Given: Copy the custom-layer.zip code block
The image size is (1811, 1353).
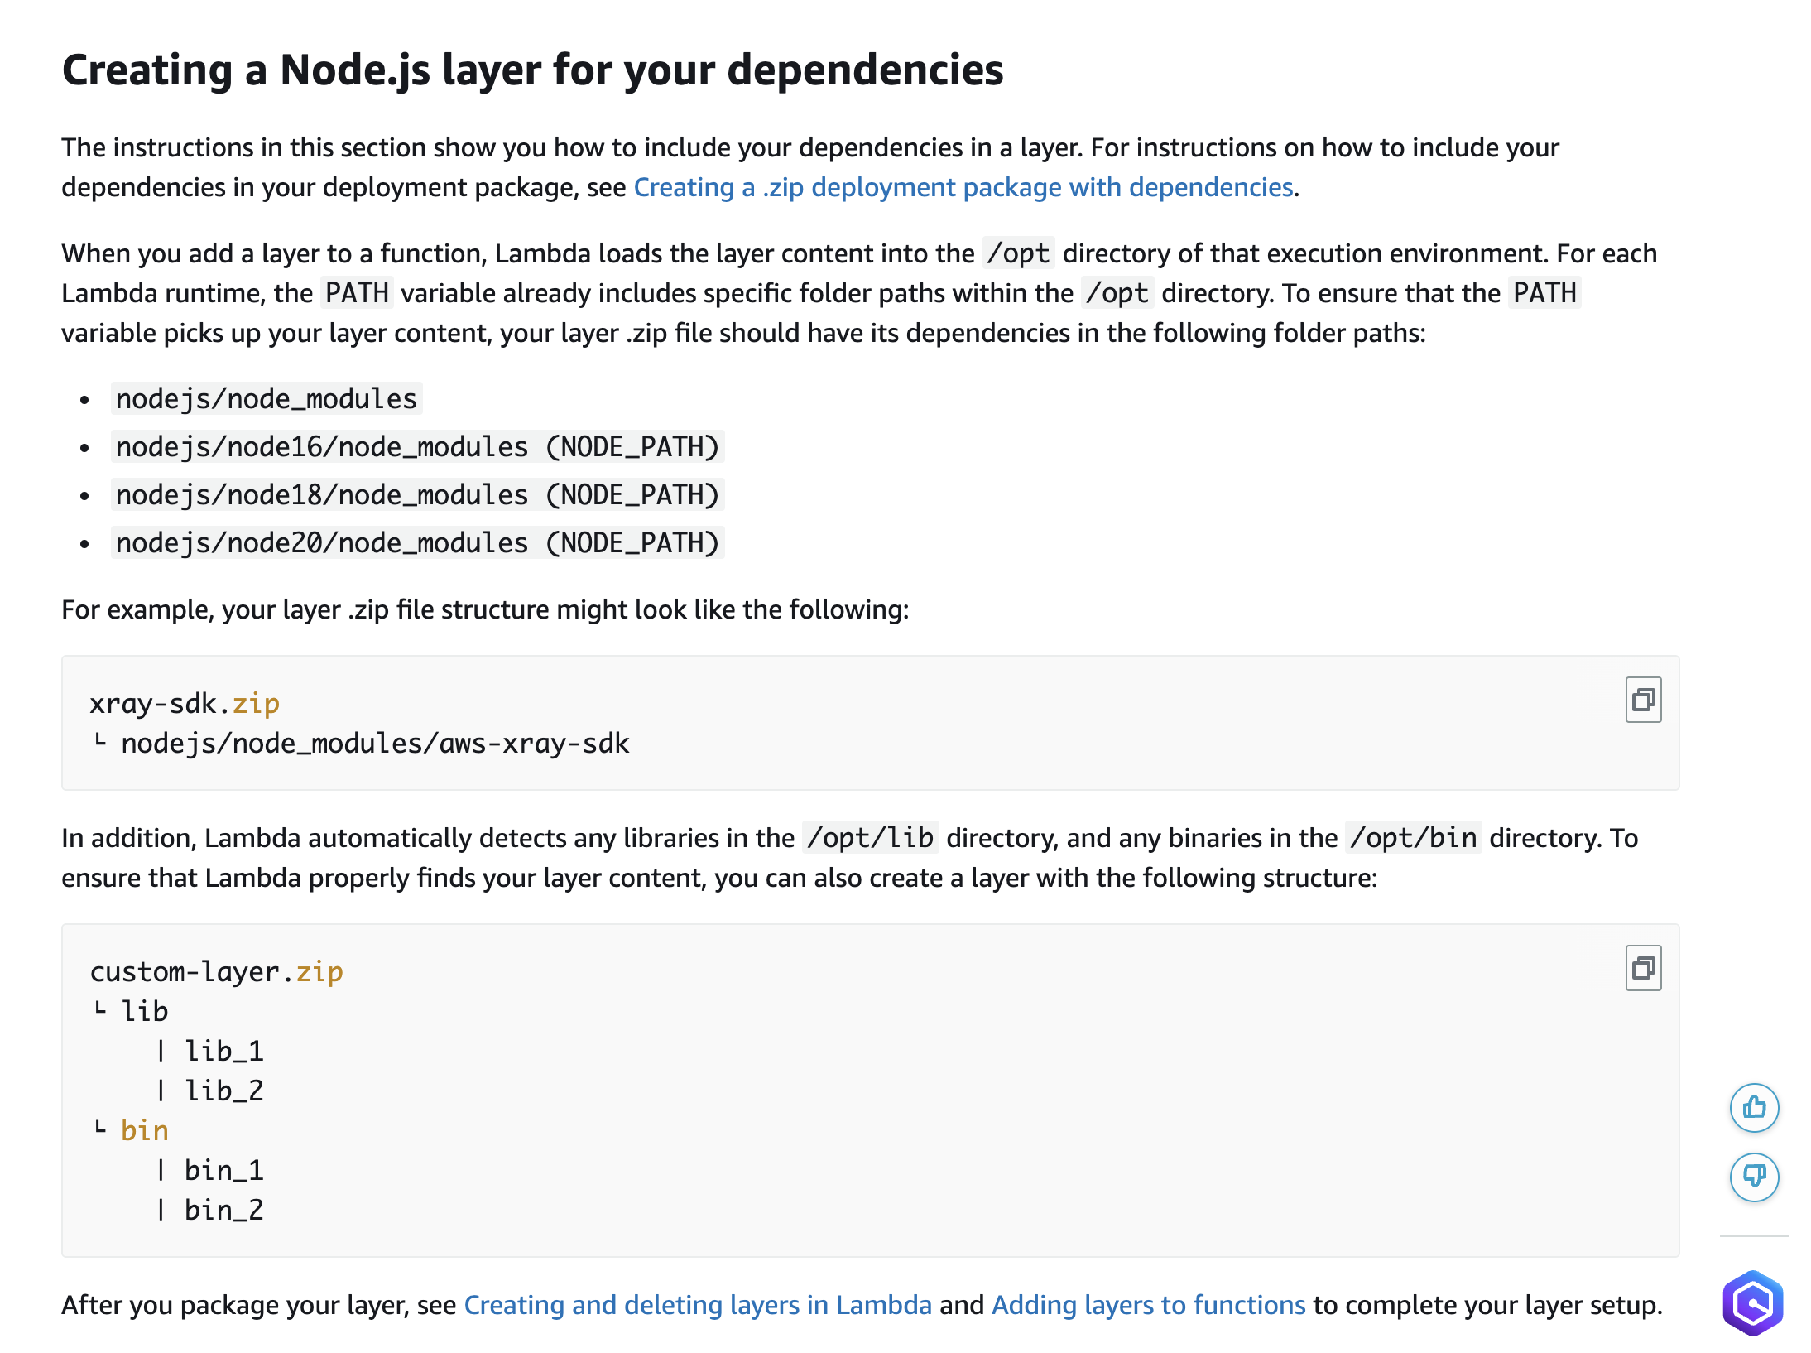Looking at the screenshot, I should point(1642,968).
